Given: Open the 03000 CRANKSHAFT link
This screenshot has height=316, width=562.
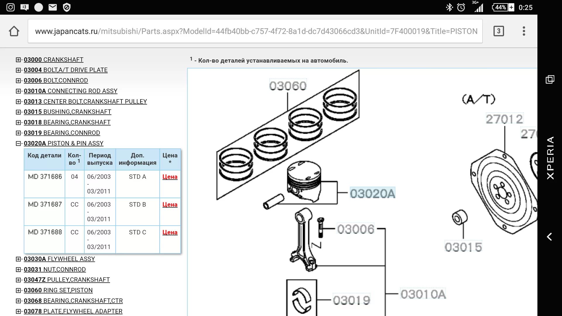Looking at the screenshot, I should click(54, 60).
